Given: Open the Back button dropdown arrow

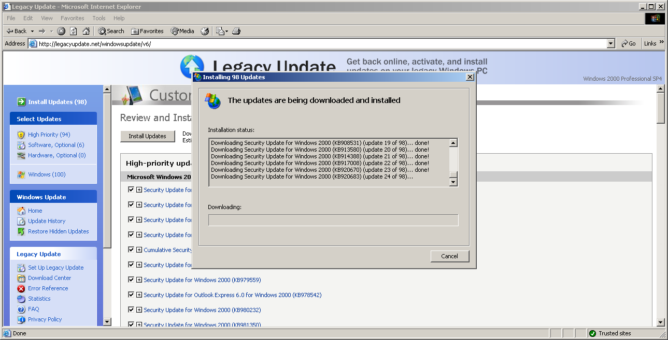Looking at the screenshot, I should [x=32, y=31].
